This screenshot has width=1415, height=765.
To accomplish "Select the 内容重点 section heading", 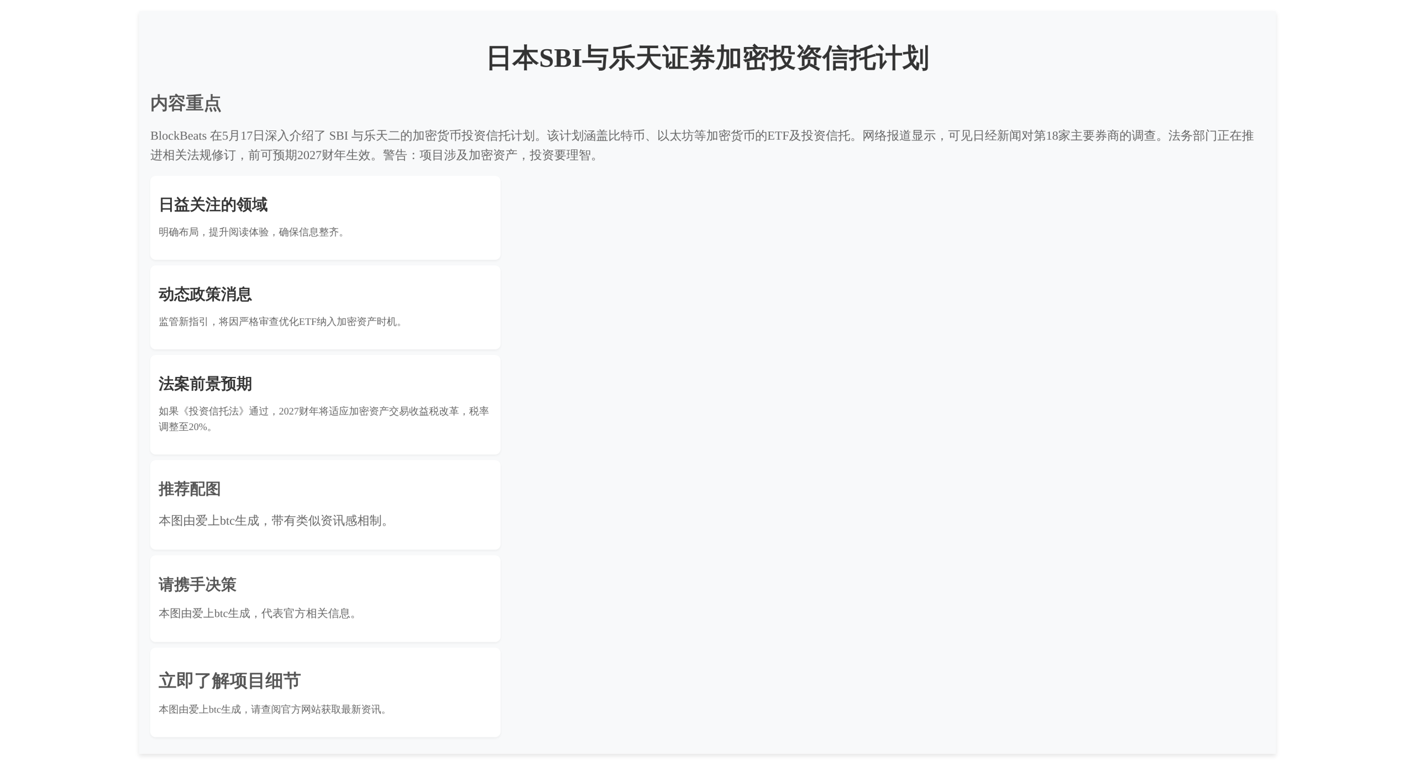I will [186, 103].
